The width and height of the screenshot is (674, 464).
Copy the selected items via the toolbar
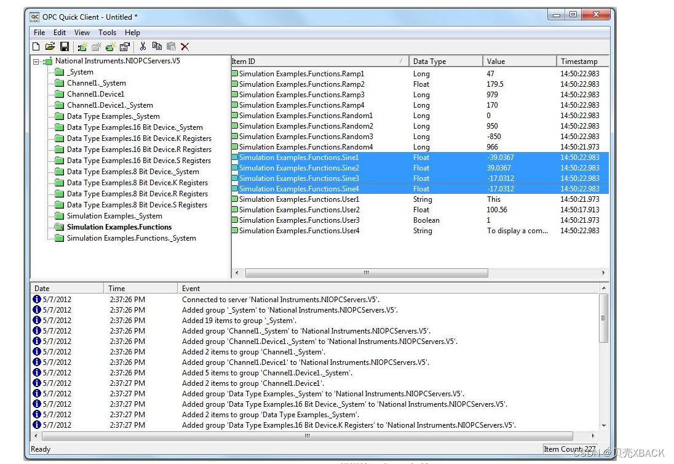[157, 46]
